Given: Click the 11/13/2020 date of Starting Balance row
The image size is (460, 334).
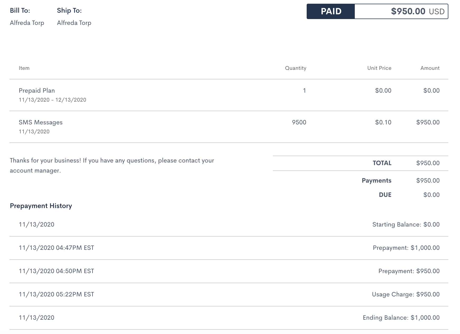Looking at the screenshot, I should pos(36,224).
